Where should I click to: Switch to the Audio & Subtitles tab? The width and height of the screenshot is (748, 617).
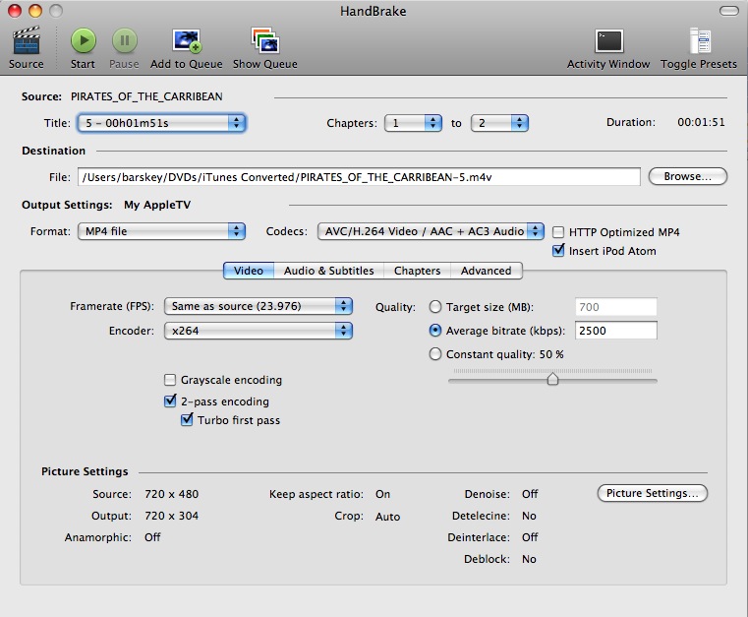(x=328, y=271)
